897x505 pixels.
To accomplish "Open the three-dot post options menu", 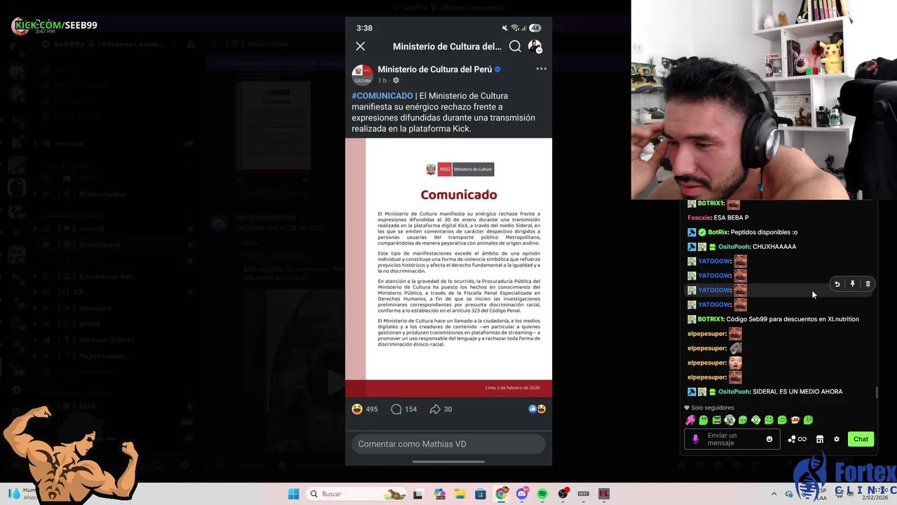I will click(x=541, y=69).
